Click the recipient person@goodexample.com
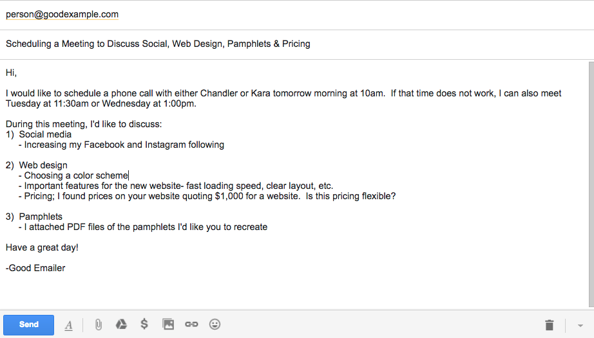Image resolution: width=594 pixels, height=338 pixels. (x=62, y=14)
